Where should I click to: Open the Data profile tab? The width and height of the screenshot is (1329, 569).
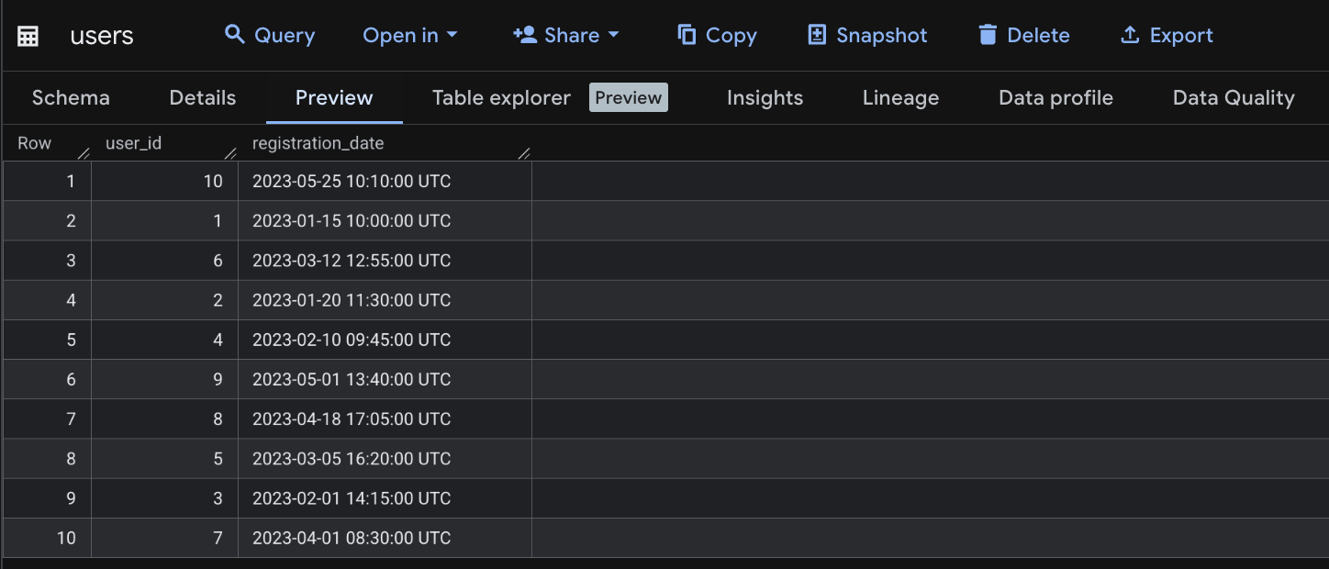tap(1055, 98)
